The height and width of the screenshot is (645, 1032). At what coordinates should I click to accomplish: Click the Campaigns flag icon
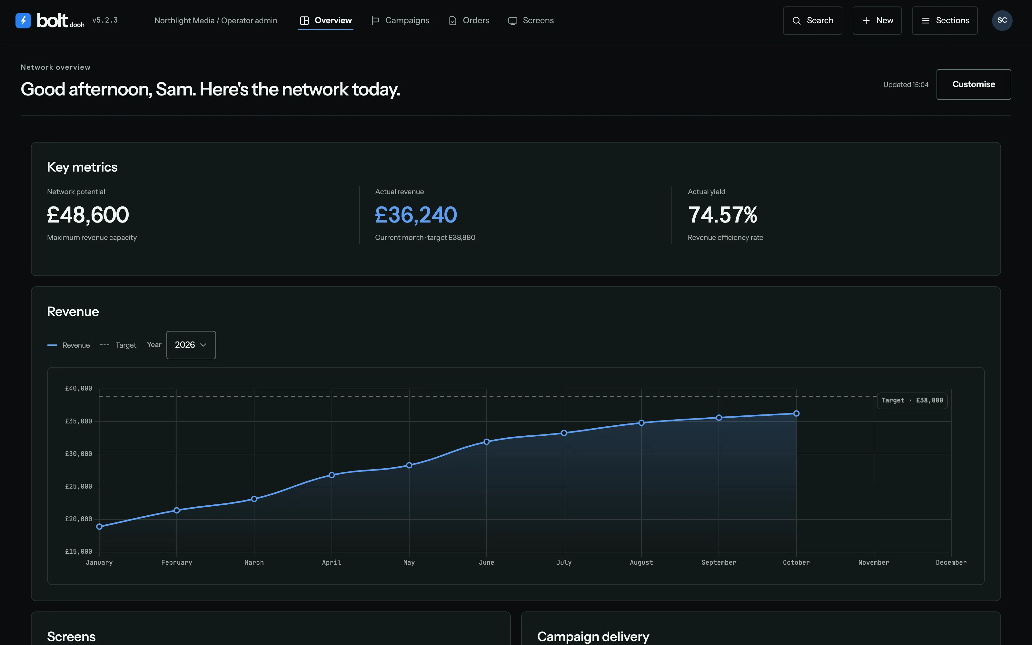click(x=375, y=20)
